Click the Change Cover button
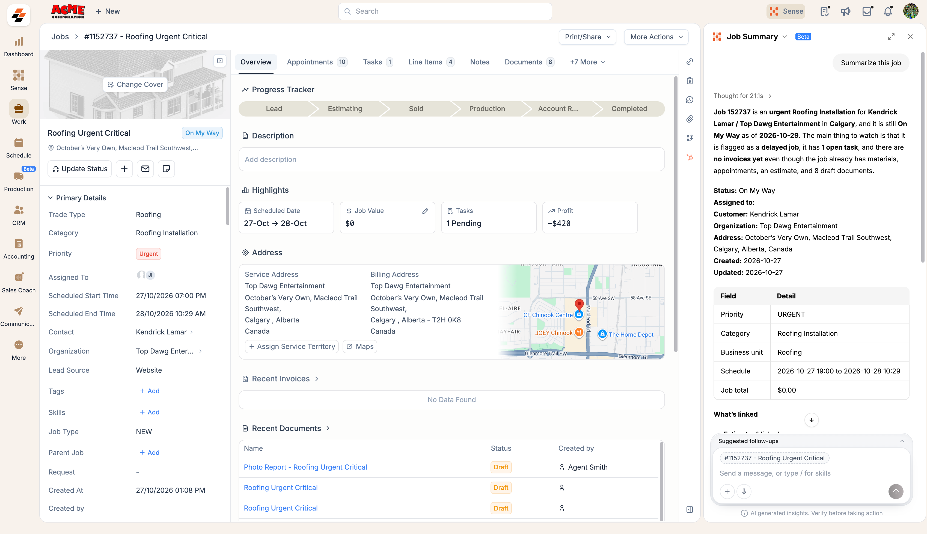 135,84
